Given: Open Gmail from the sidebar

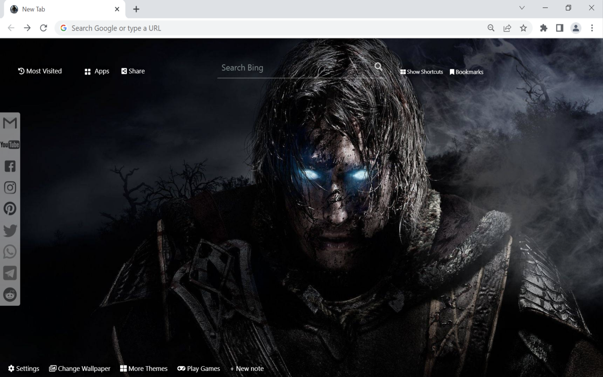Looking at the screenshot, I should point(10,123).
